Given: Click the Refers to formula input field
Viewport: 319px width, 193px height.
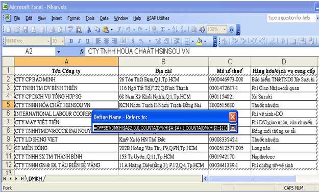Looking at the screenshot, I should (160, 128).
